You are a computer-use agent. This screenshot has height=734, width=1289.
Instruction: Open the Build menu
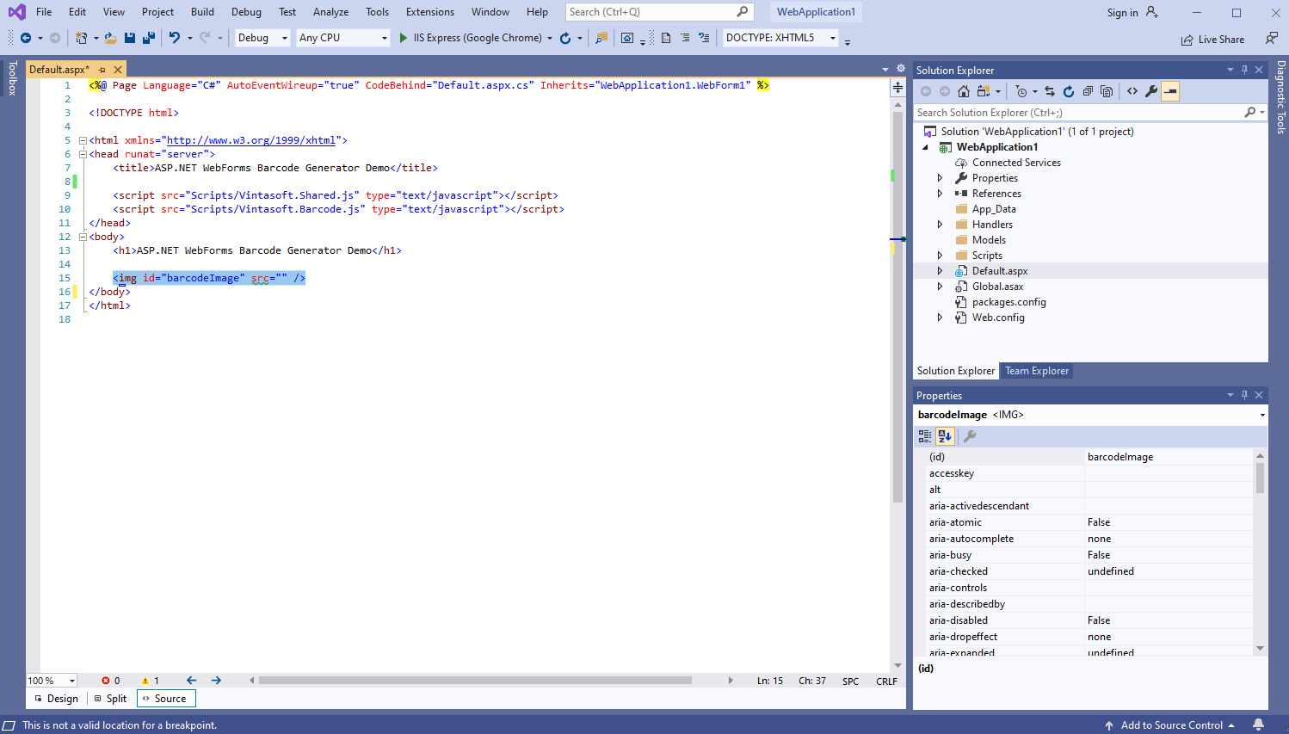(203, 12)
